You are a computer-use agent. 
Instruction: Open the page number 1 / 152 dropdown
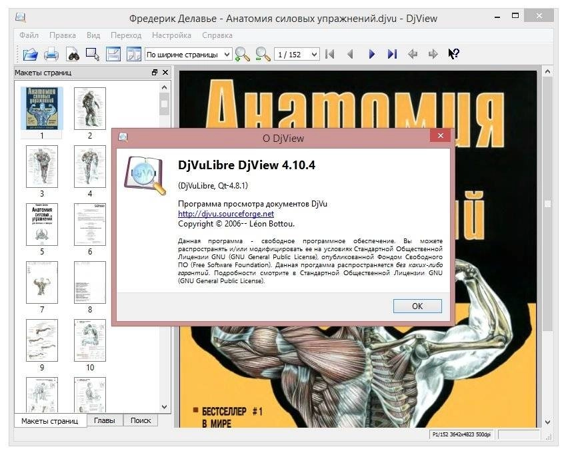(297, 55)
